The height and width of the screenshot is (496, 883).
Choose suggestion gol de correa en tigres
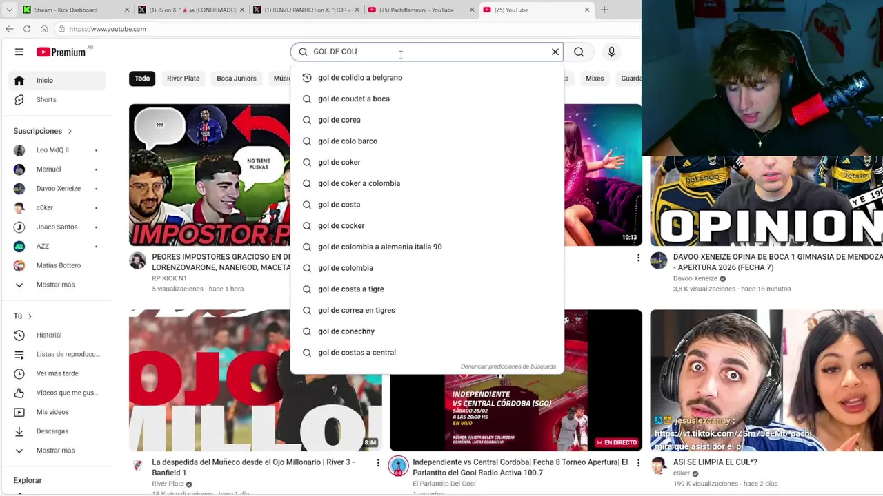(x=427, y=310)
